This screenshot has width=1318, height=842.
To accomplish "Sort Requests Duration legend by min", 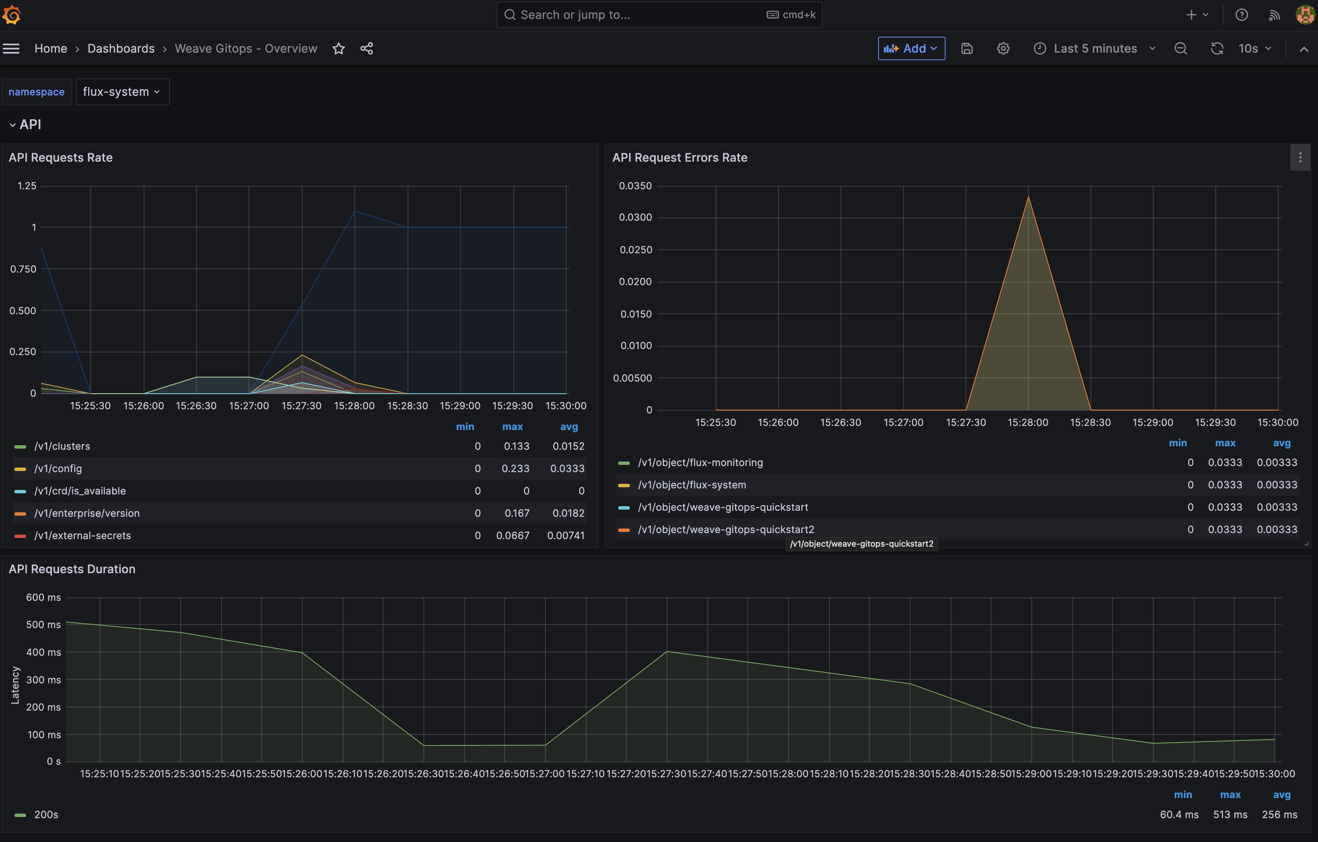I will click(x=1183, y=795).
